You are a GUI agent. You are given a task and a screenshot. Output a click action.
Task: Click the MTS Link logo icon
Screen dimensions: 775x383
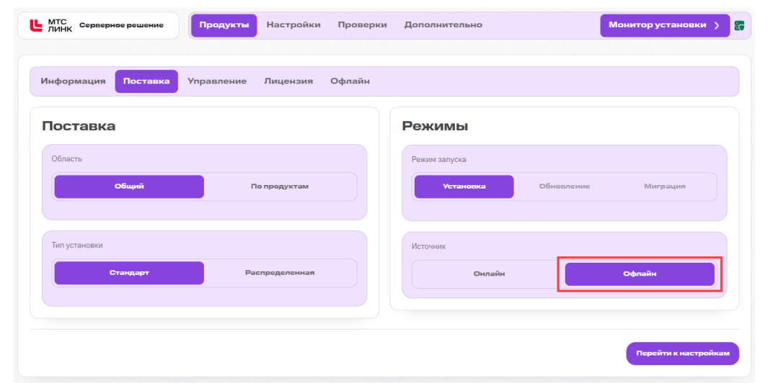pyautogui.click(x=36, y=25)
